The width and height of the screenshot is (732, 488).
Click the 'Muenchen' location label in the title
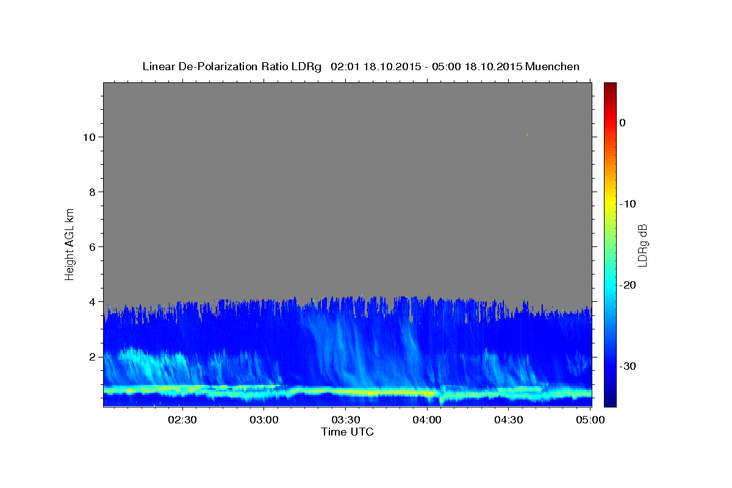pos(553,66)
